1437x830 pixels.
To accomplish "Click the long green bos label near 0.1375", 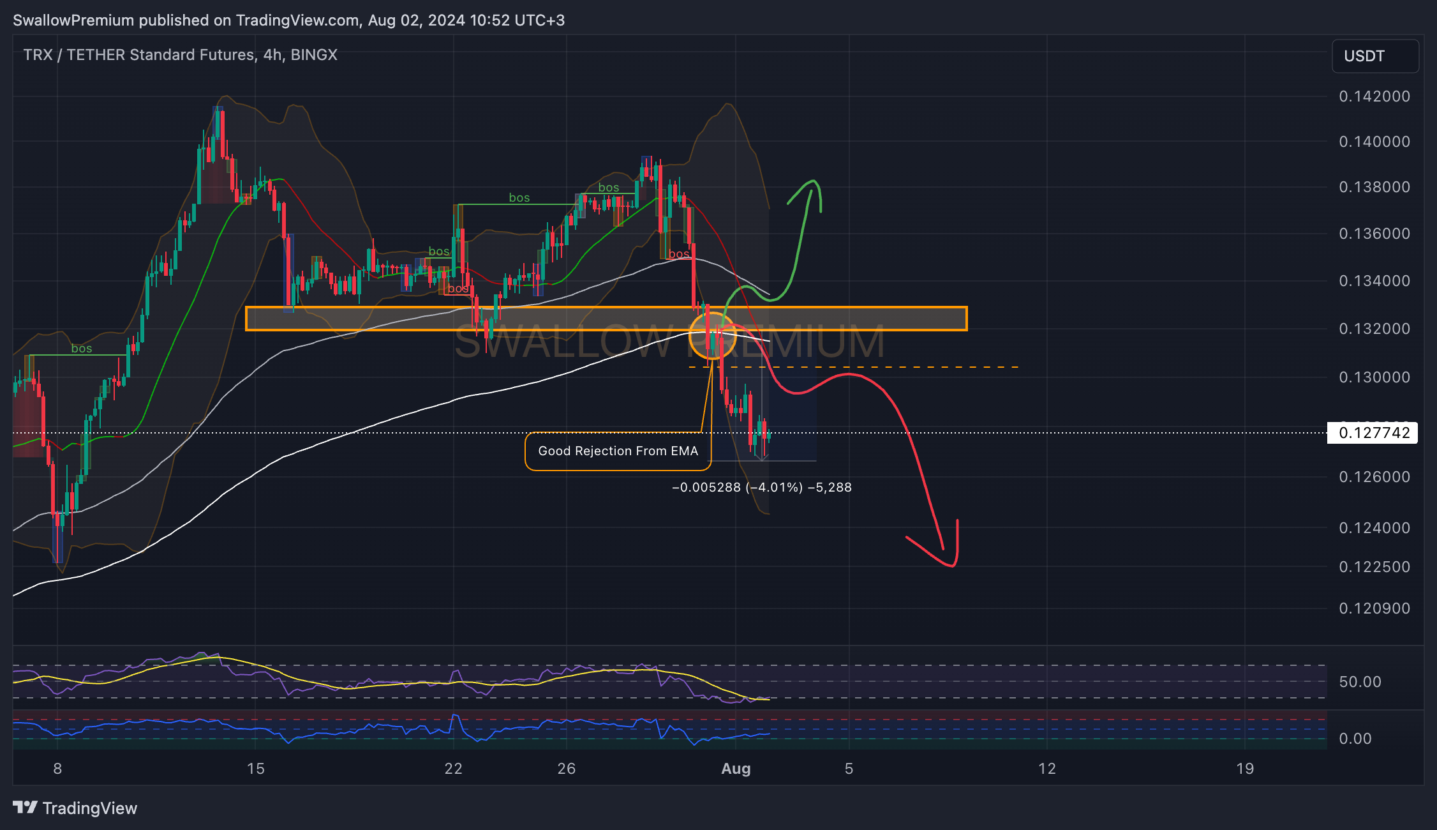I will (x=519, y=198).
